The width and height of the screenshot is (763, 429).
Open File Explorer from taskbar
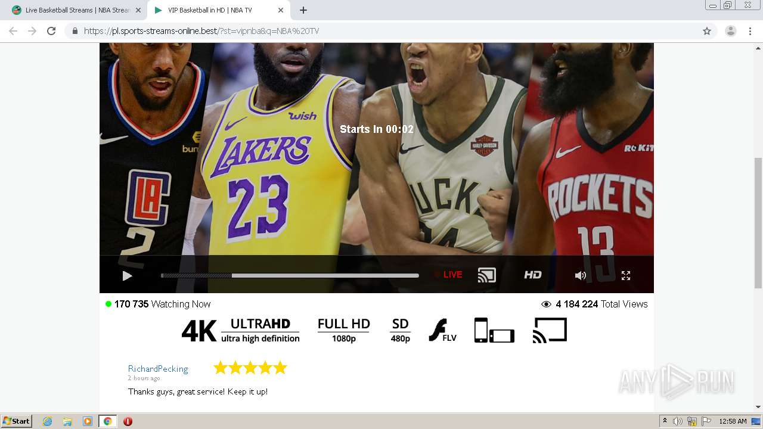67,421
